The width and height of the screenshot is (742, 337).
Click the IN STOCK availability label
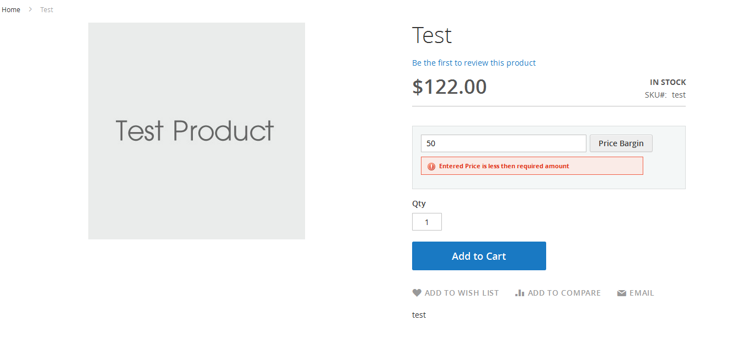[668, 82]
